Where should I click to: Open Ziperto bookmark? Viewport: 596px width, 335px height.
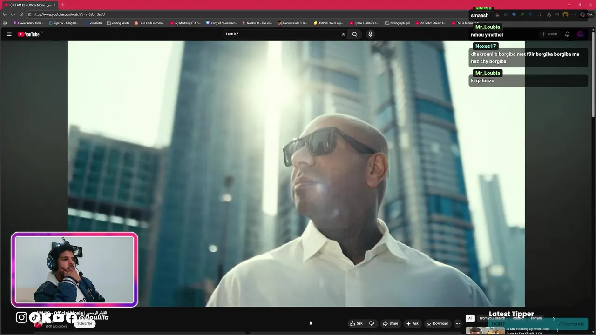point(64,23)
